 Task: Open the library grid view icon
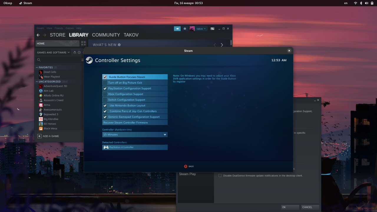point(83,43)
